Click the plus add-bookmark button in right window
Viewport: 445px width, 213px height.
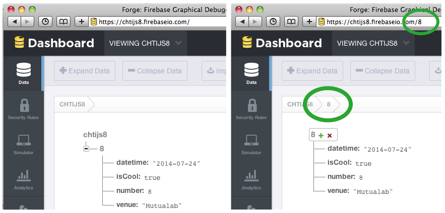click(x=309, y=22)
